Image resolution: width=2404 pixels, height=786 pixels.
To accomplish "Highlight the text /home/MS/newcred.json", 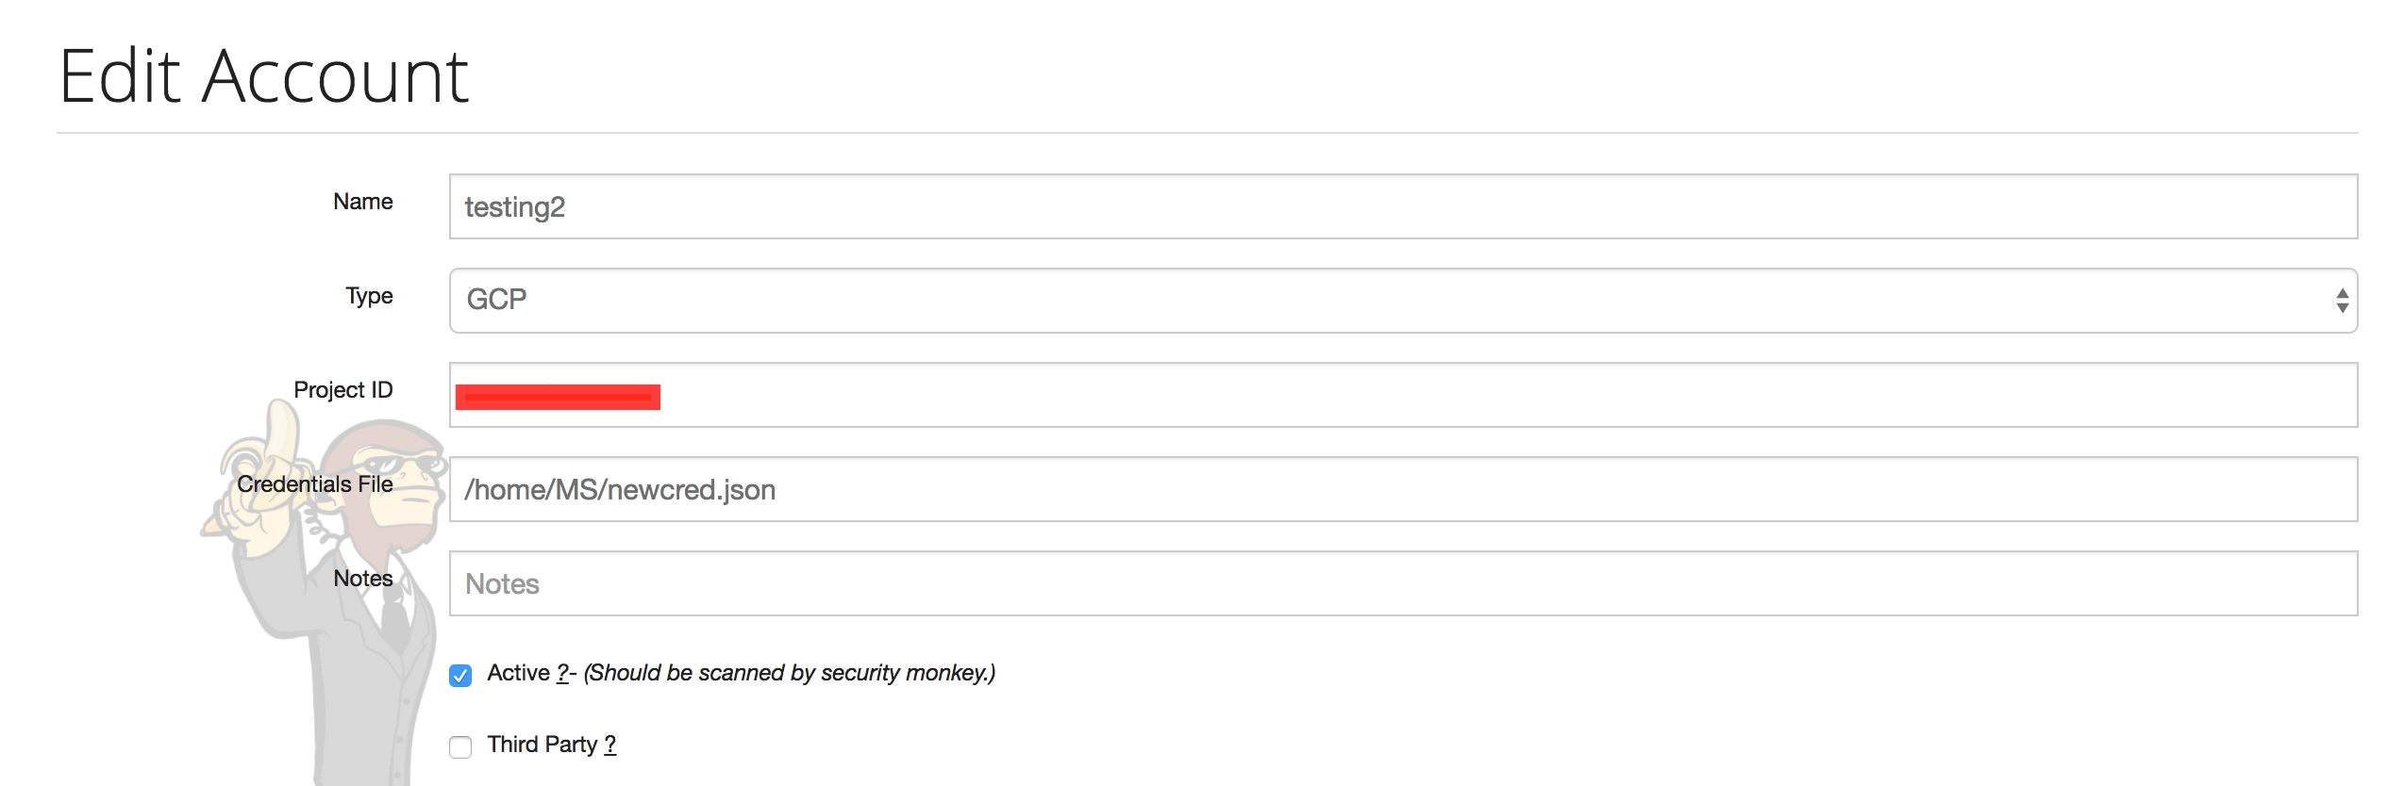I will (621, 489).
